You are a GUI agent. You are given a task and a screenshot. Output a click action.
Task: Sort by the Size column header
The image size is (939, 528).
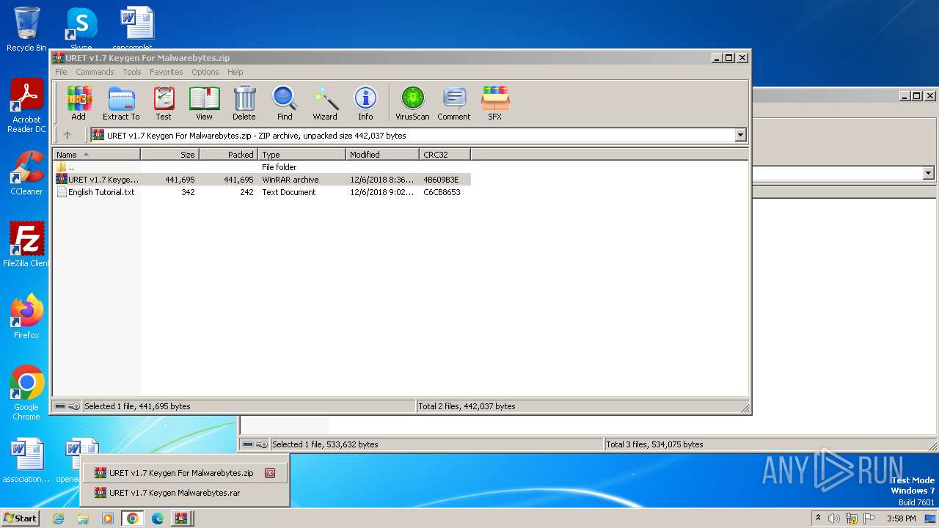(x=169, y=154)
